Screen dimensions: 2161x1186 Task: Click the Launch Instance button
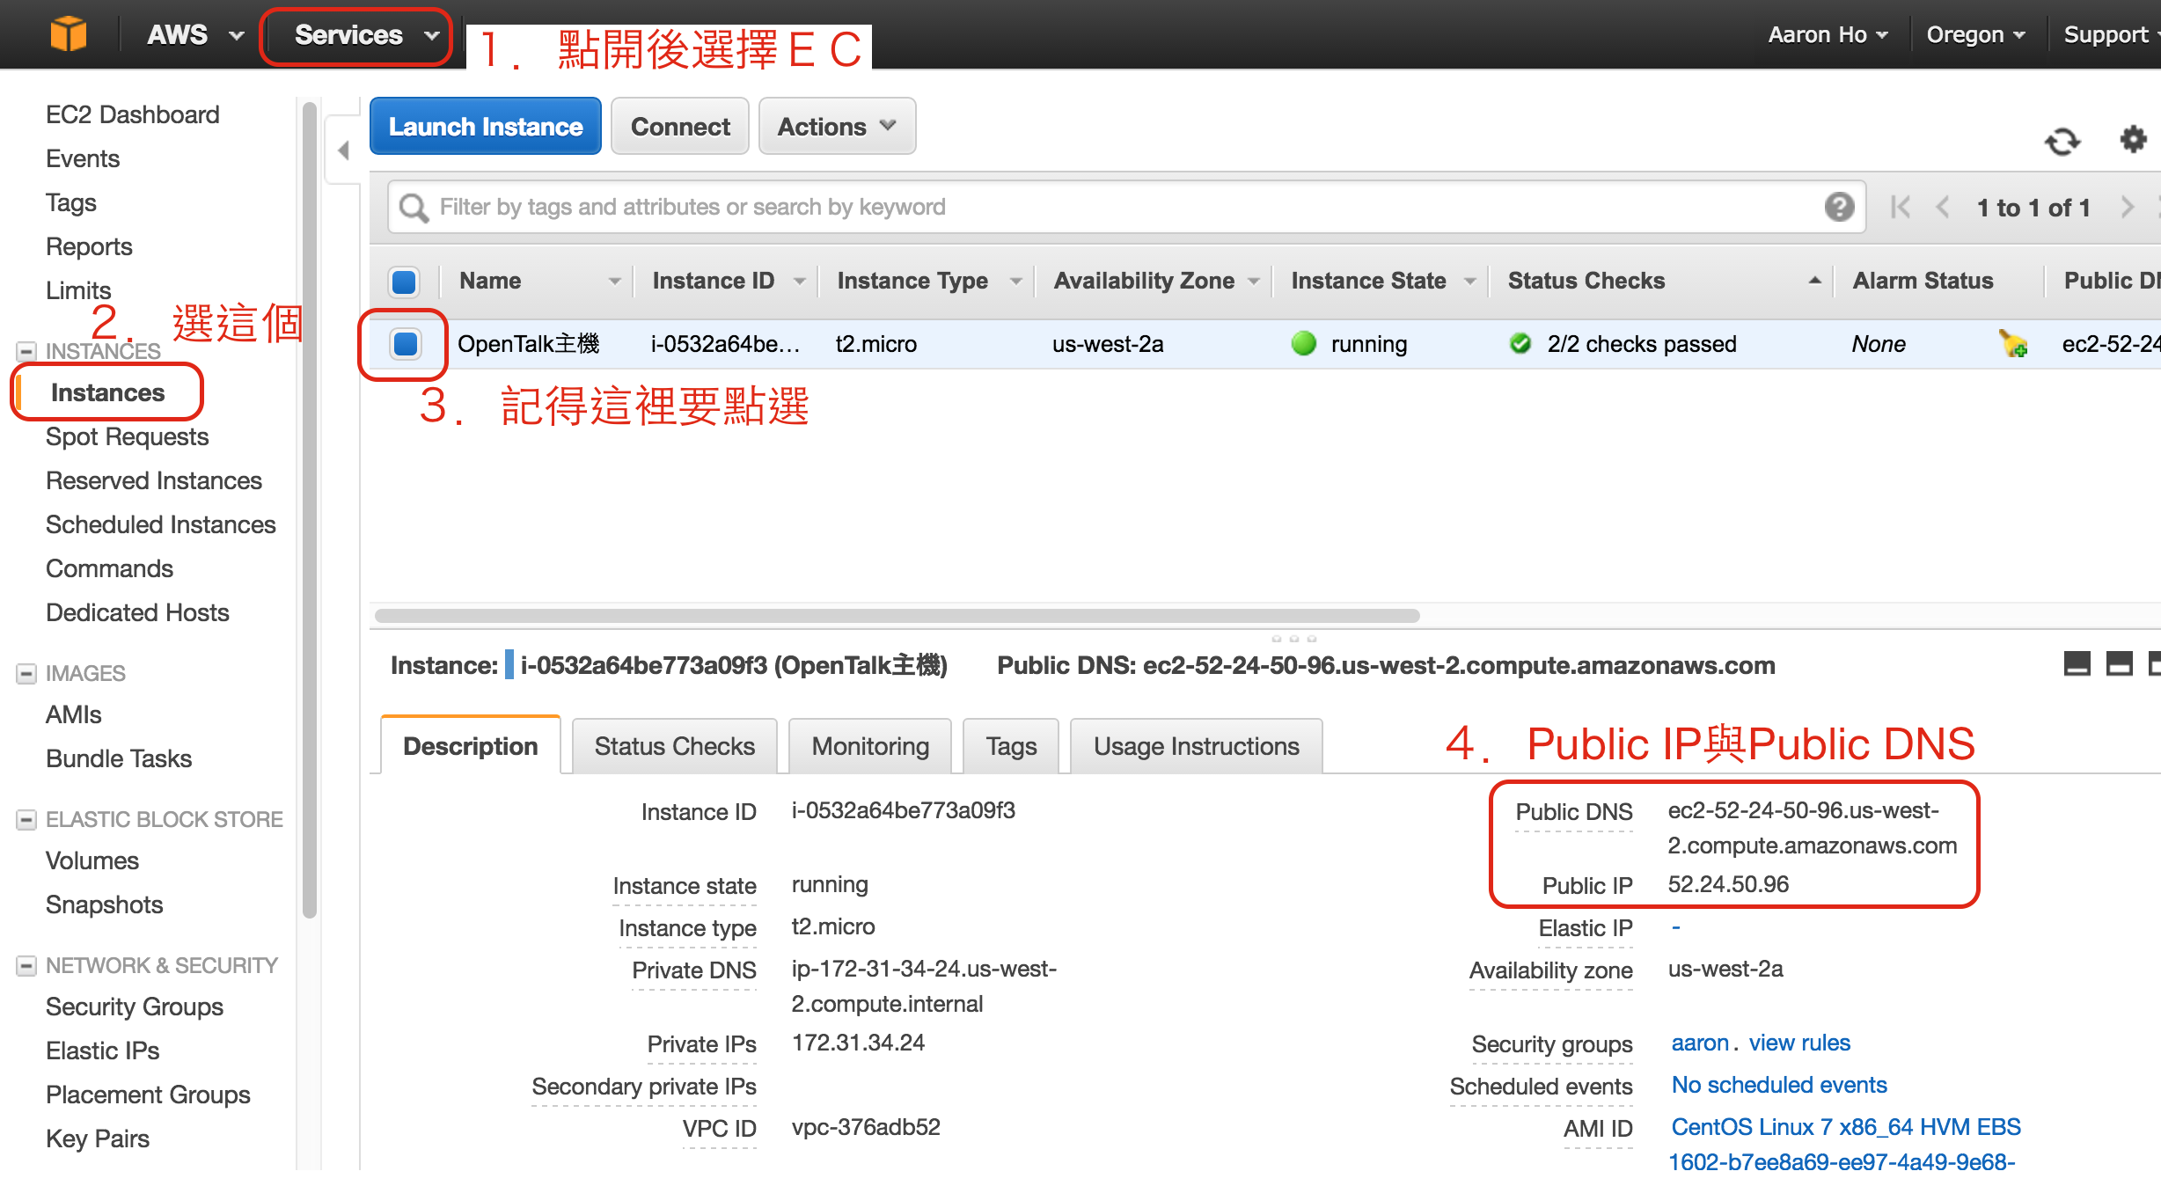486,127
